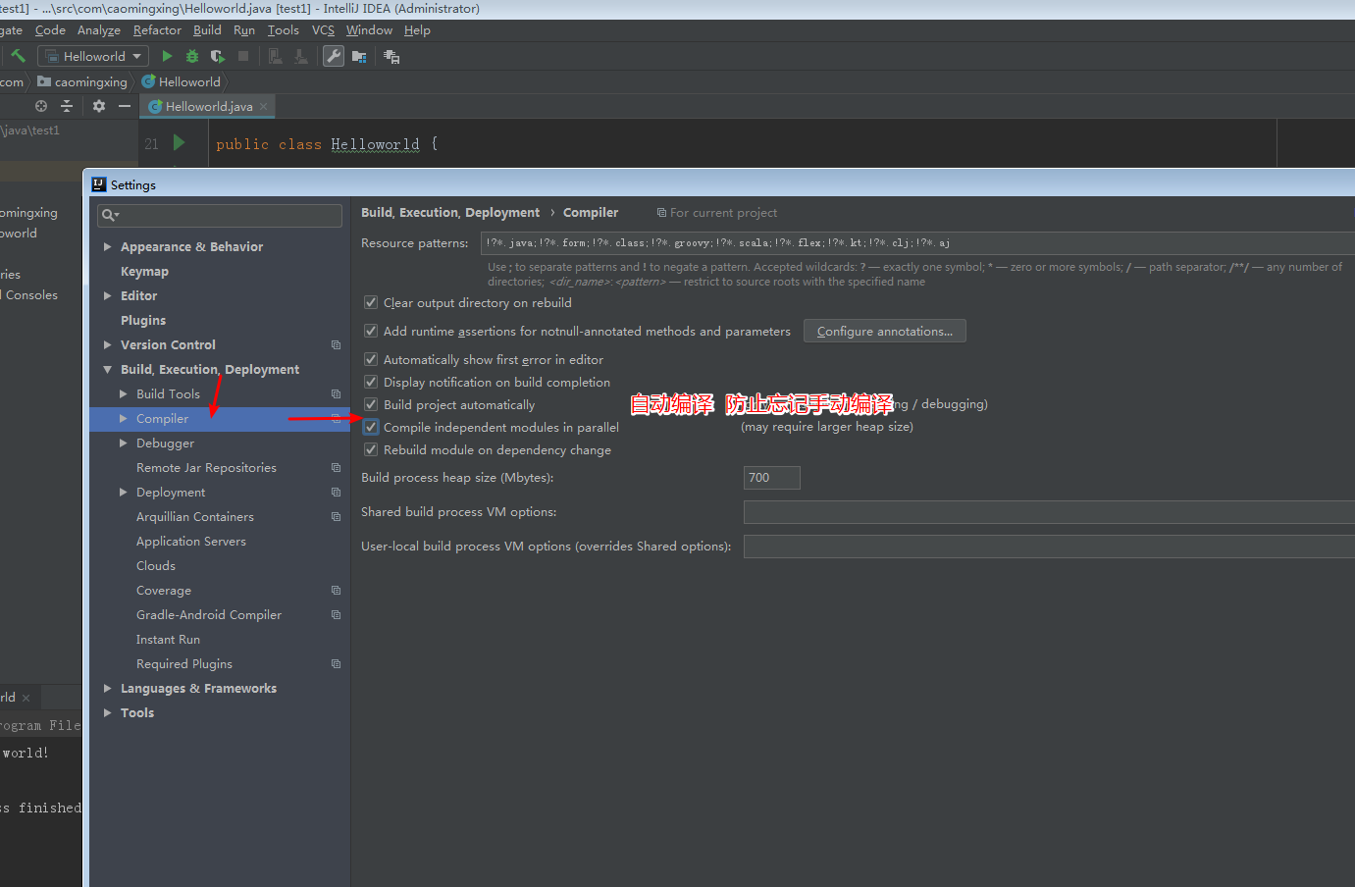The image size is (1355, 887).
Task: Open the Helloworld run configuration dropdown
Action: pyautogui.click(x=93, y=56)
